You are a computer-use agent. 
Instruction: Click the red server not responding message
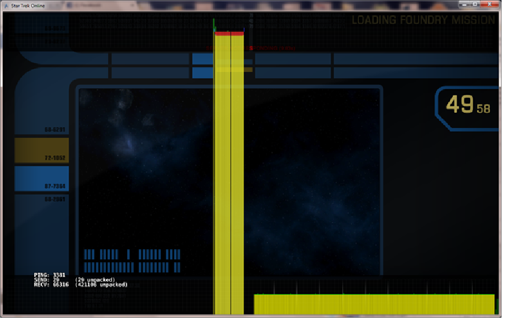[251, 48]
